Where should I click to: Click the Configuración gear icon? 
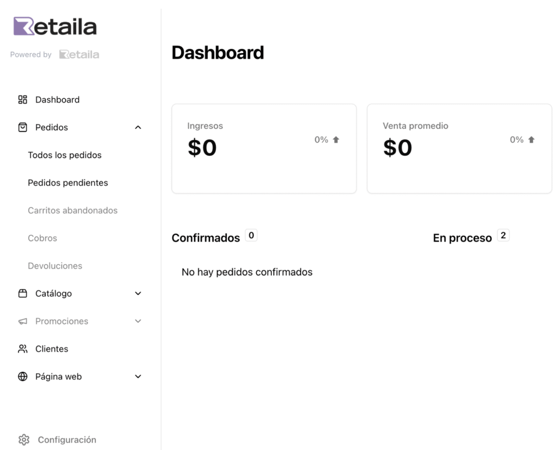(23, 440)
